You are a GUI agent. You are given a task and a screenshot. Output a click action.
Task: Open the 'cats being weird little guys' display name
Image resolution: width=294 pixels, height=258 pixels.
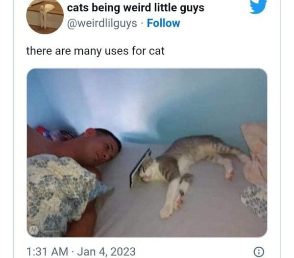tap(136, 8)
